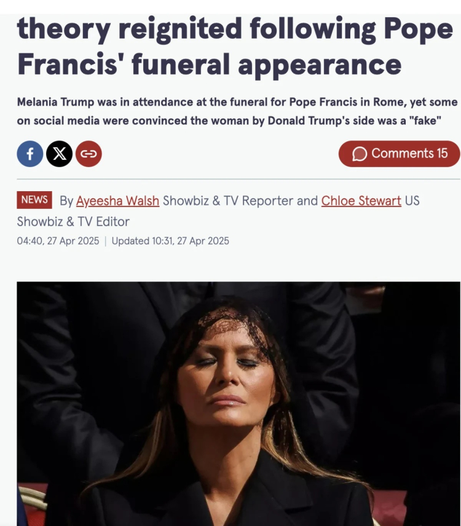This screenshot has height=526, width=461.
Task: Click the "By" byline prefix text
Action: pos(66,201)
